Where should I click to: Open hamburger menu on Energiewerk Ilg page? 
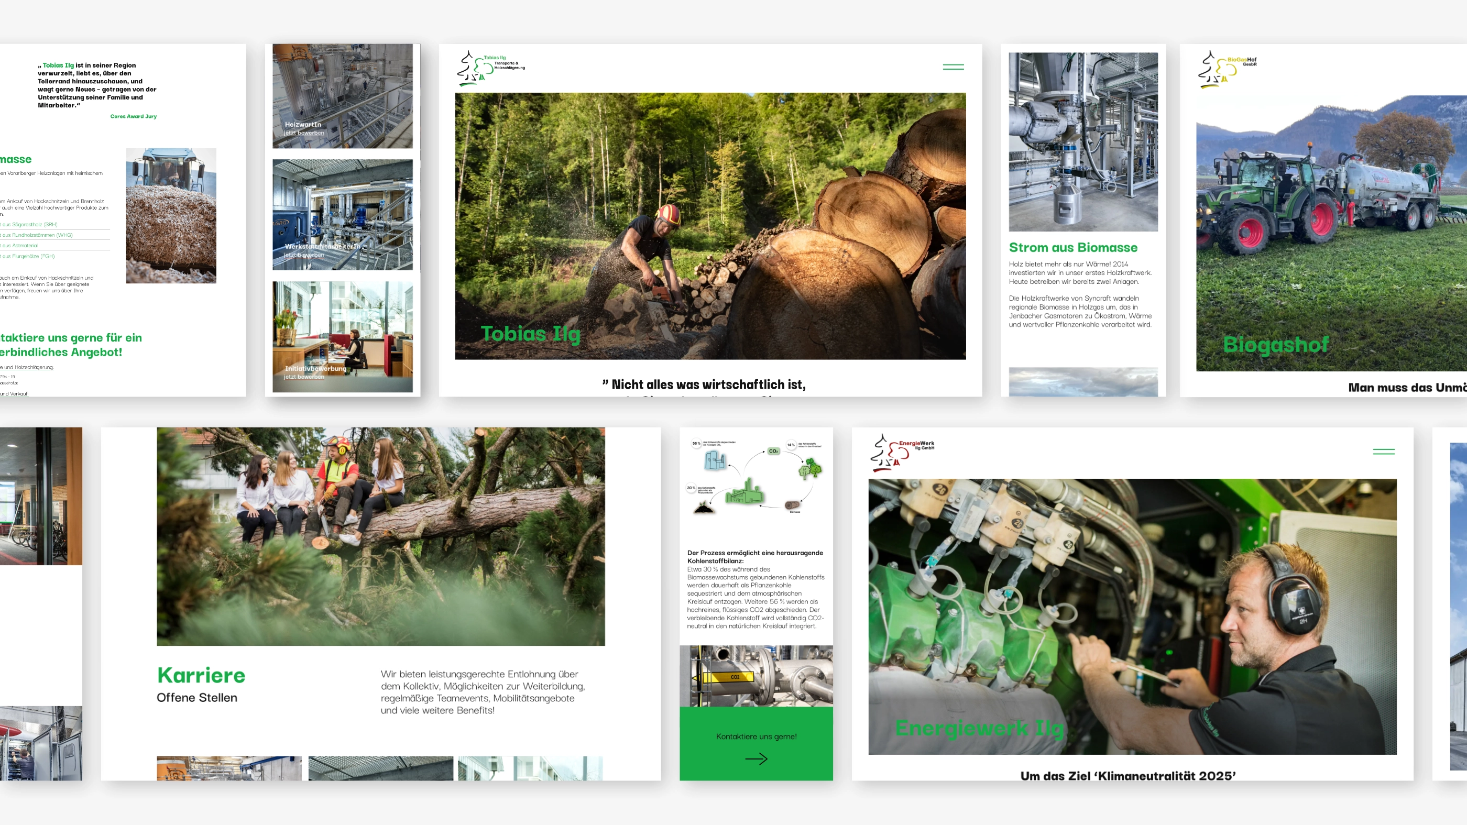click(x=1383, y=452)
